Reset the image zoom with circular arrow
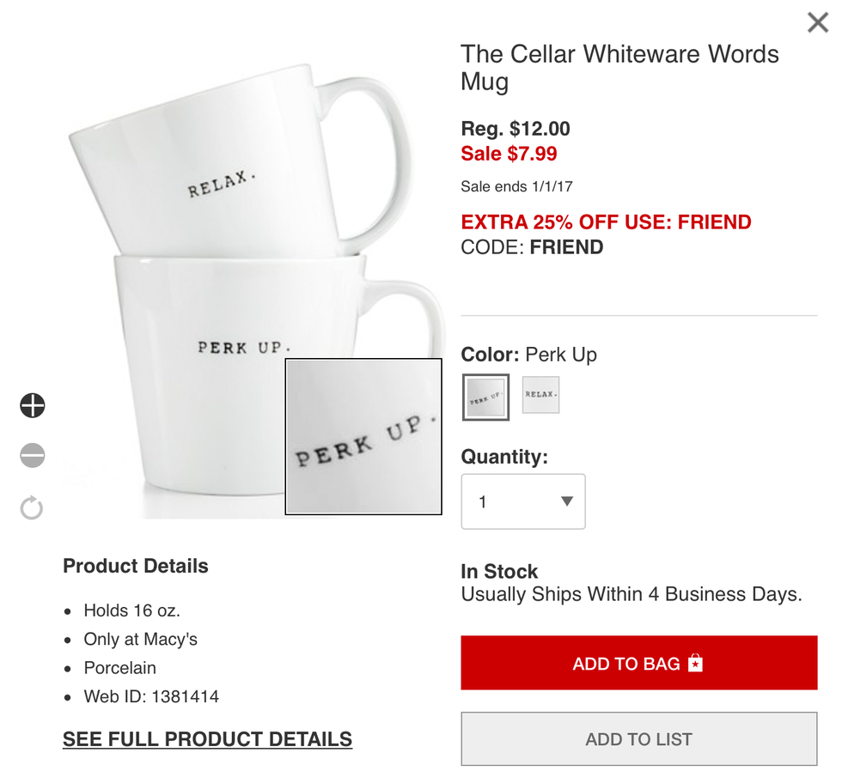The height and width of the screenshot is (771, 842). [32, 507]
